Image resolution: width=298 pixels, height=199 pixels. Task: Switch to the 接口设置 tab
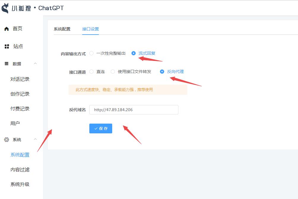91,29
